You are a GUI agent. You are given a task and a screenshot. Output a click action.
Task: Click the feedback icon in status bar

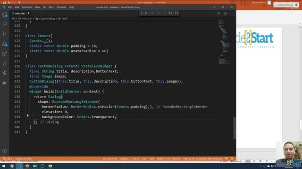click(226, 159)
